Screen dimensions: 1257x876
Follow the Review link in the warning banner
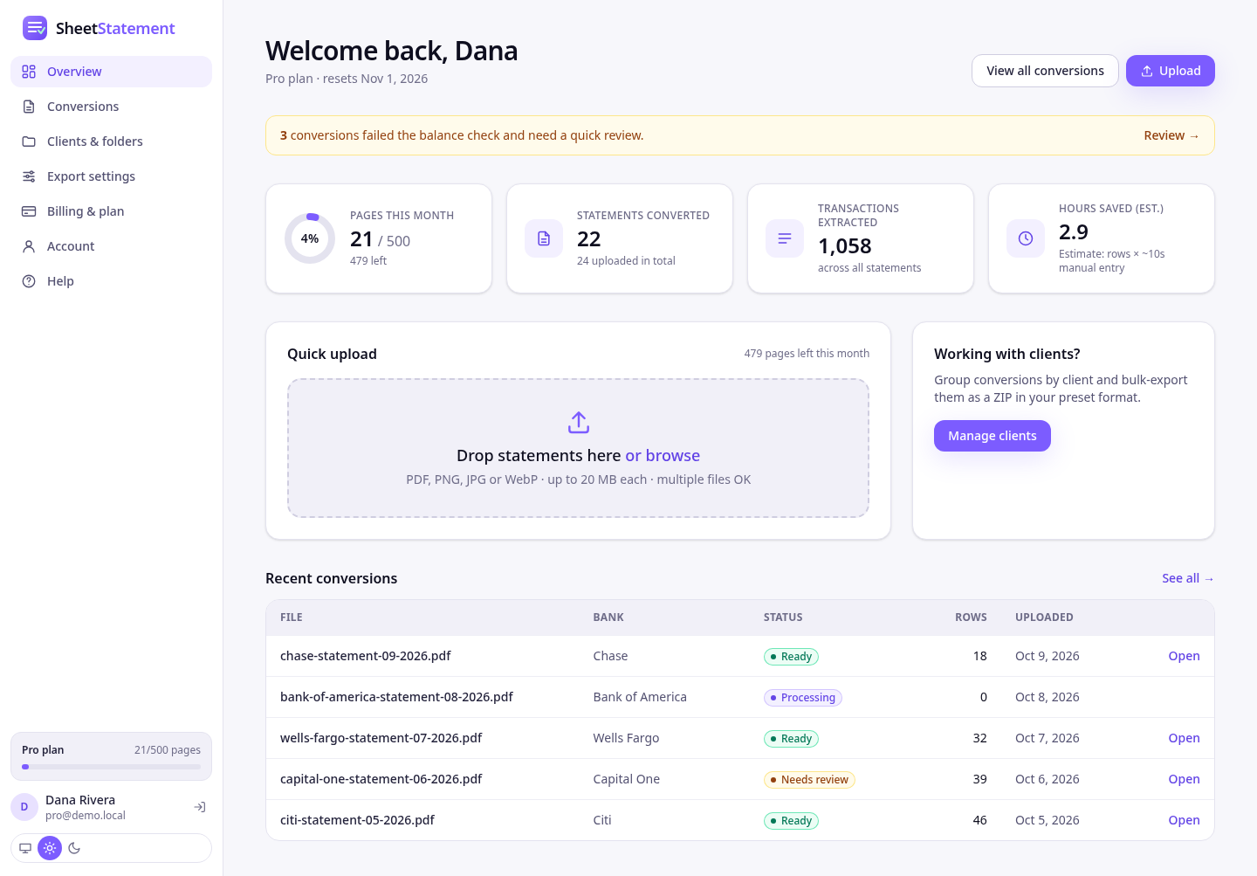[1171, 135]
